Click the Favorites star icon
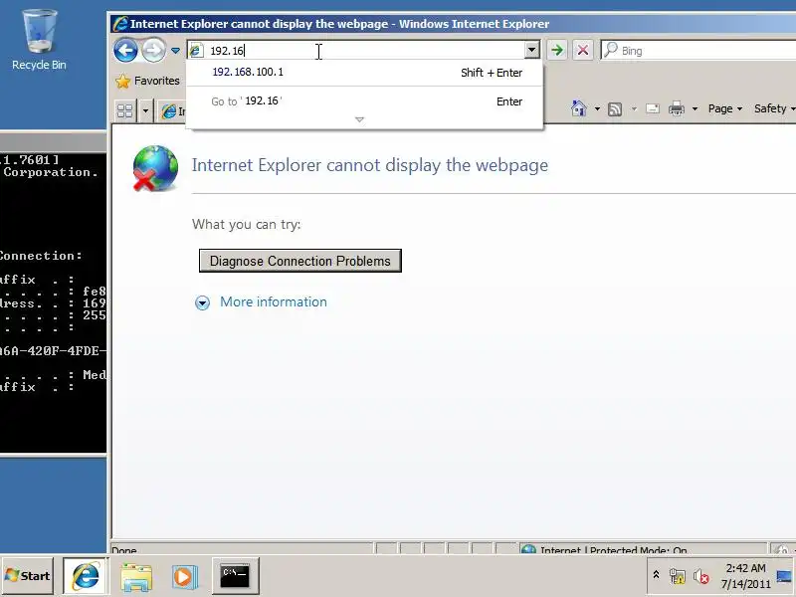 coord(122,82)
